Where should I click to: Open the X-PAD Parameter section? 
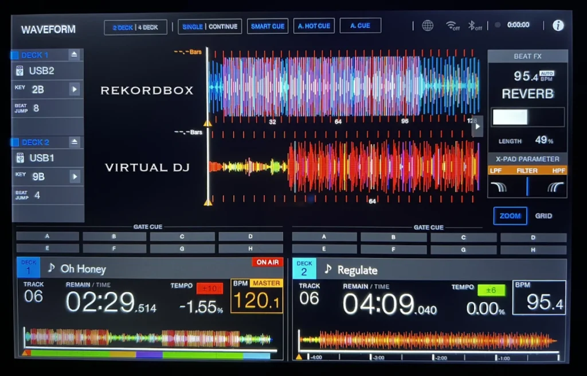coord(527,159)
